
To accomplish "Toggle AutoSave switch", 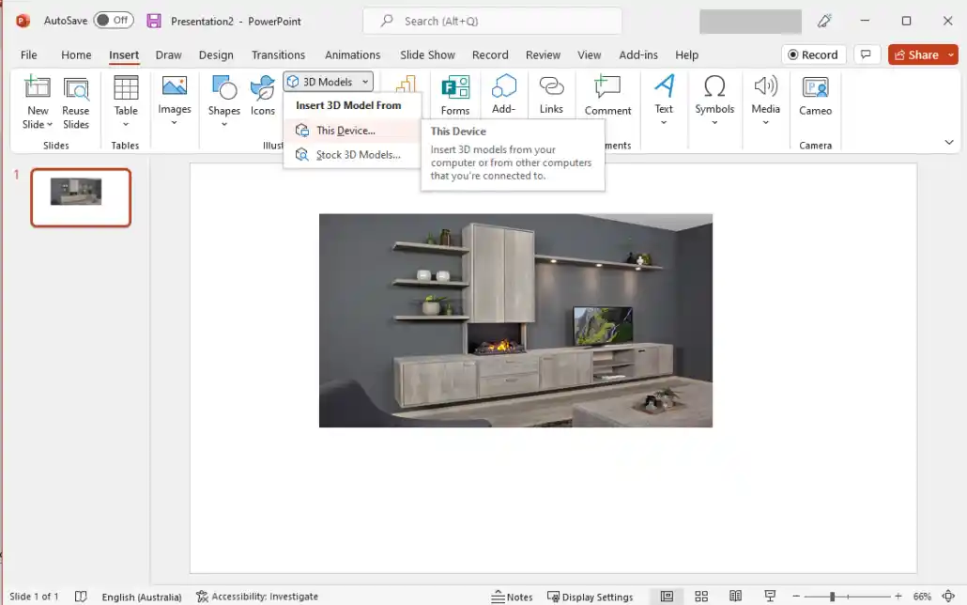I will [x=114, y=21].
